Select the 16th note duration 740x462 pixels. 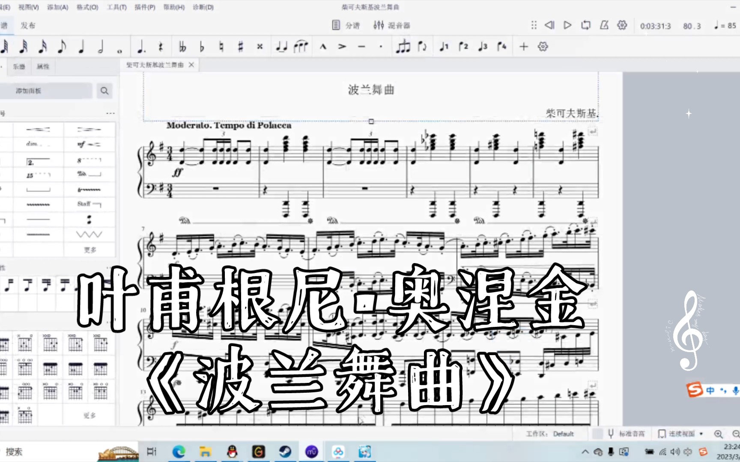pos(42,46)
